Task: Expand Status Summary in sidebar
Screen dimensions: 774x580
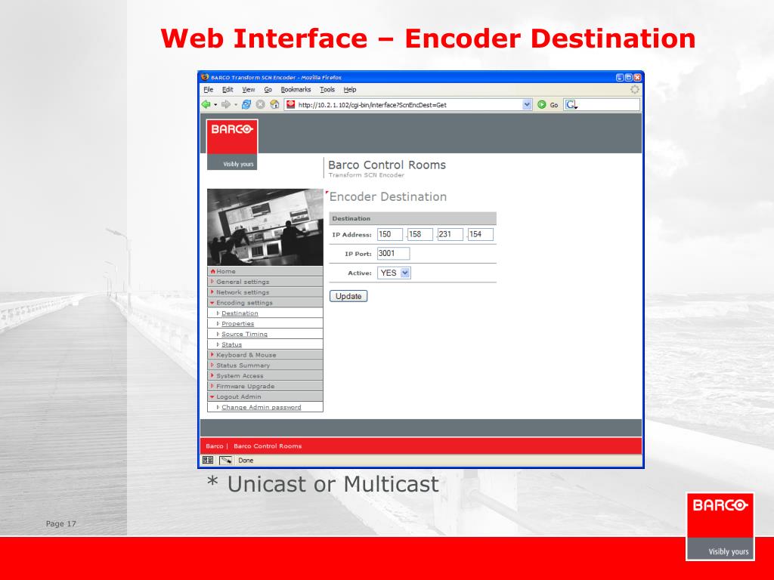Action: tap(265, 365)
